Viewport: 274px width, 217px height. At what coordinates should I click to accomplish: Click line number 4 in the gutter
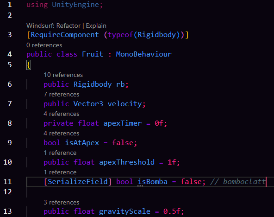click(10, 54)
